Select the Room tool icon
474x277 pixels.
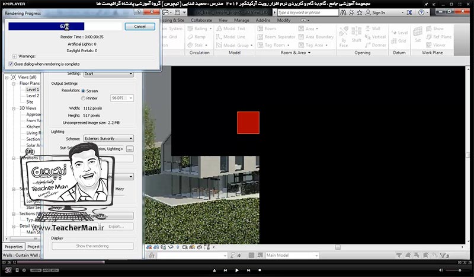tap(260, 28)
